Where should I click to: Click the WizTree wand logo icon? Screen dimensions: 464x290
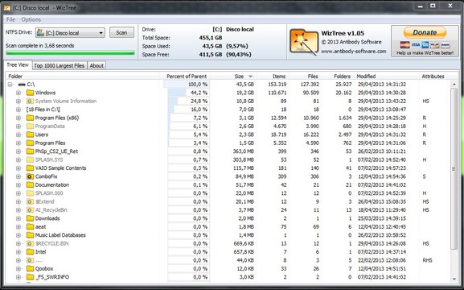(x=304, y=43)
